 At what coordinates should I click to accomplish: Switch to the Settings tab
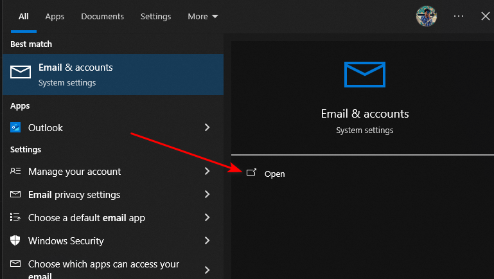tap(155, 17)
